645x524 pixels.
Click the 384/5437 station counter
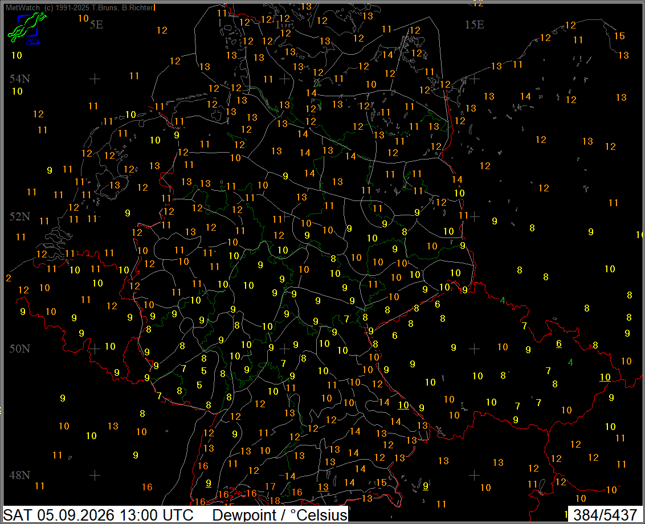(605, 515)
